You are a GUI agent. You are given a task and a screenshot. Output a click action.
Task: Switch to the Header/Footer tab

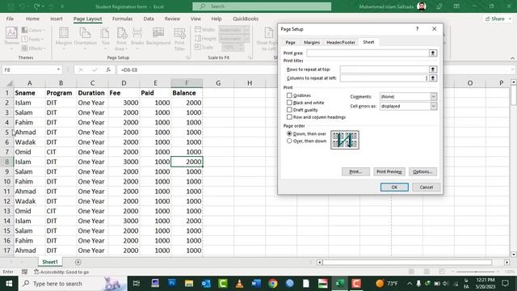pos(341,42)
